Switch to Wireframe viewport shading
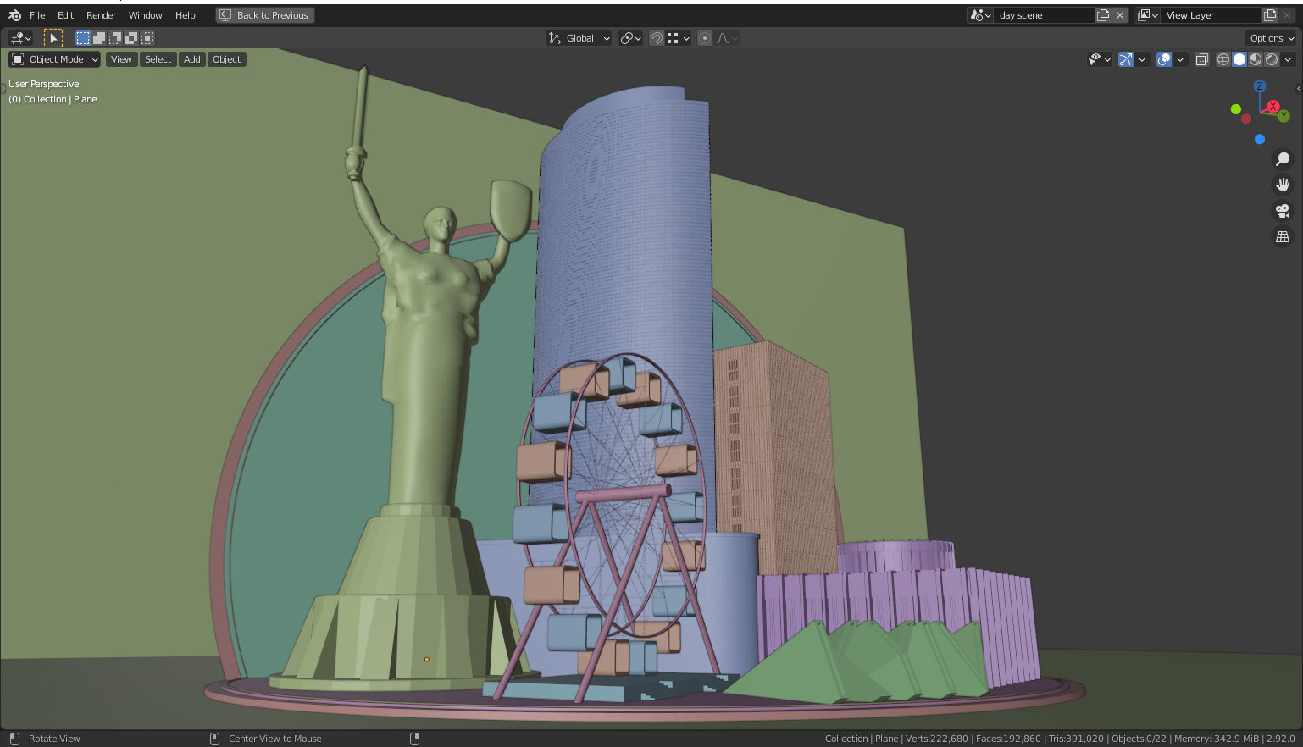Viewport: 1303px width, 747px height. [x=1223, y=59]
